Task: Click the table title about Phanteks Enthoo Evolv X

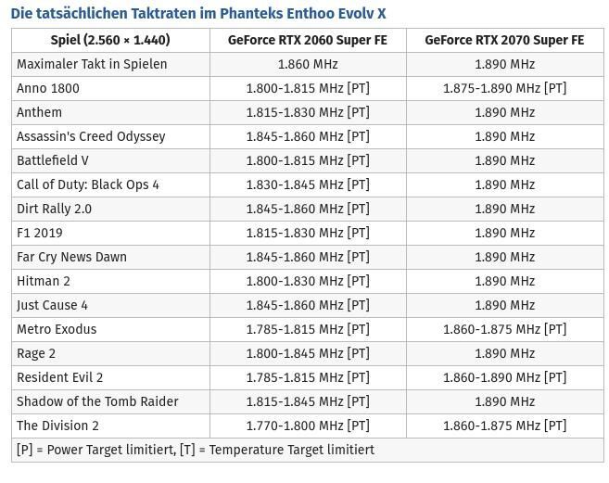Action: pyautogui.click(x=197, y=13)
